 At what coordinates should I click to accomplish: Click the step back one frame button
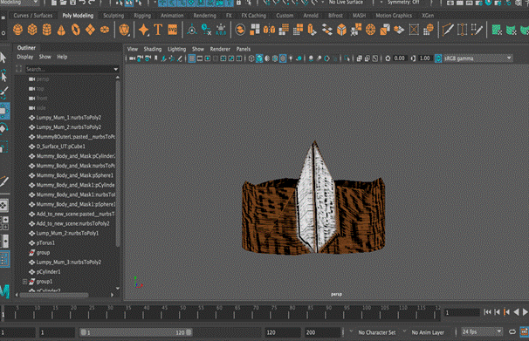[x=497, y=312]
